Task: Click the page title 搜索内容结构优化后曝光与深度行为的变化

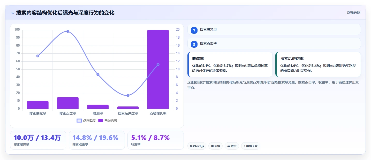Action: point(65,13)
